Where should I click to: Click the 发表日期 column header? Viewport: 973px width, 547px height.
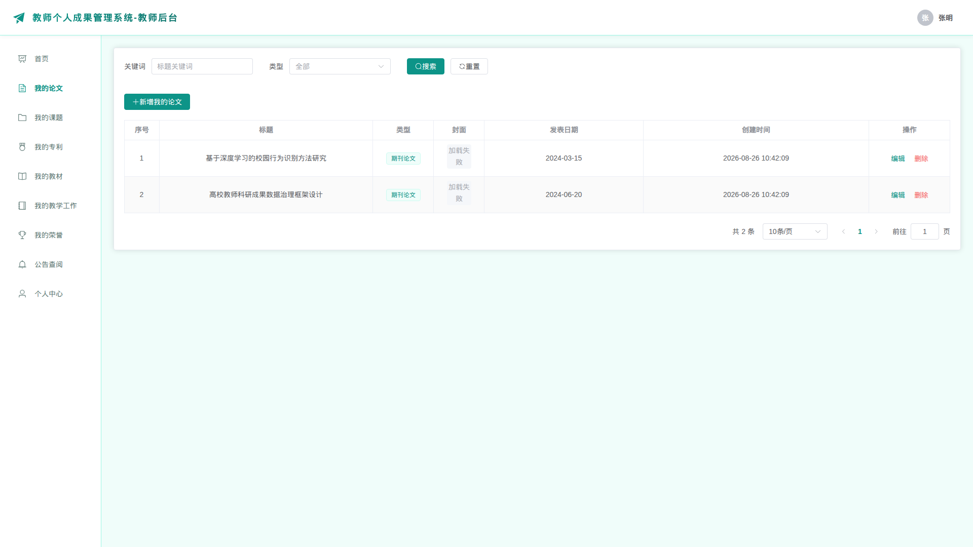click(564, 130)
